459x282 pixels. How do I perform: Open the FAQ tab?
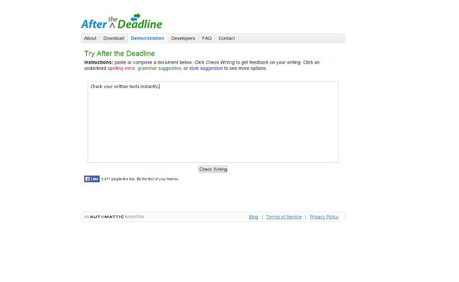(207, 38)
